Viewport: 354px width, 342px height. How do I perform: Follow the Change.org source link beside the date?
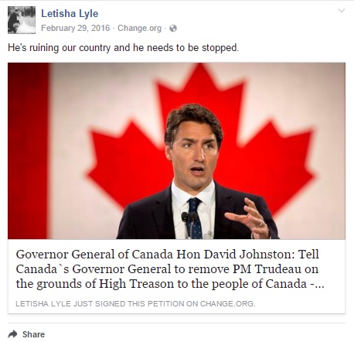(x=139, y=28)
